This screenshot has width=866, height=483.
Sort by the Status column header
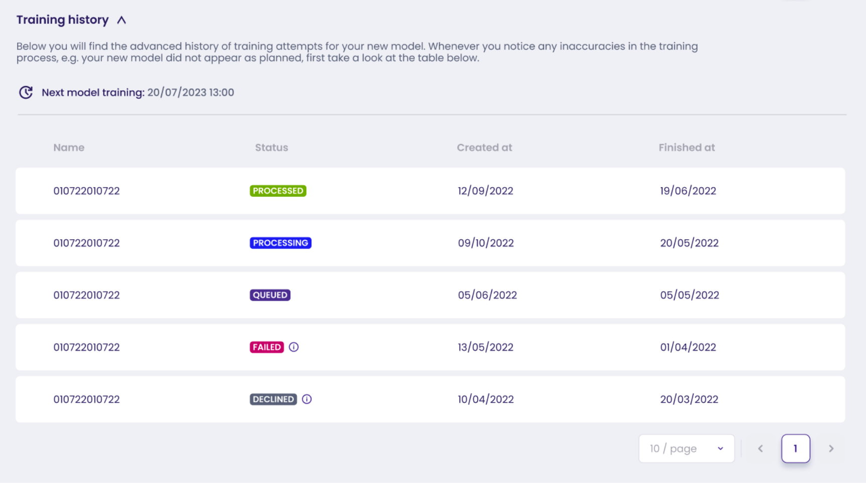tap(271, 147)
